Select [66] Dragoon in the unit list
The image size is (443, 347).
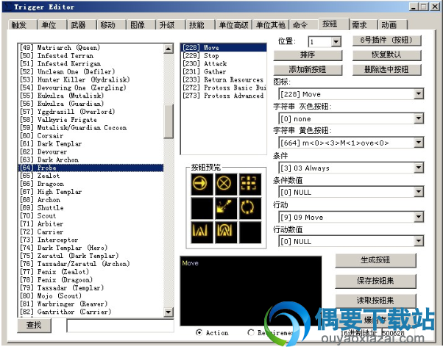tap(91, 184)
